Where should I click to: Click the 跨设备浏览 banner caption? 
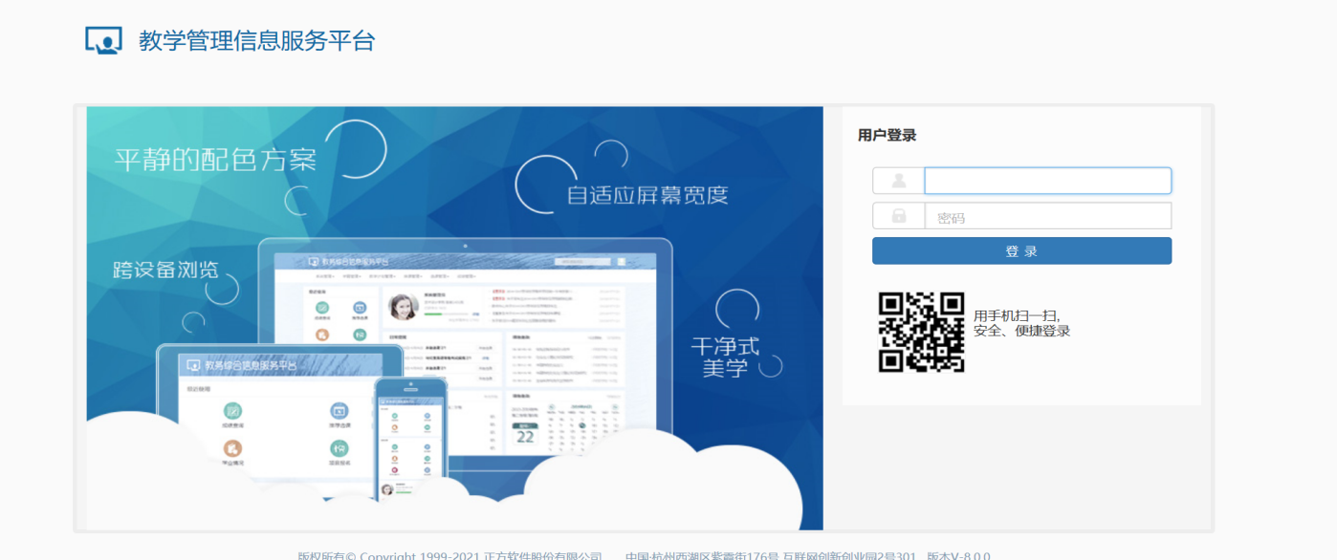point(165,269)
